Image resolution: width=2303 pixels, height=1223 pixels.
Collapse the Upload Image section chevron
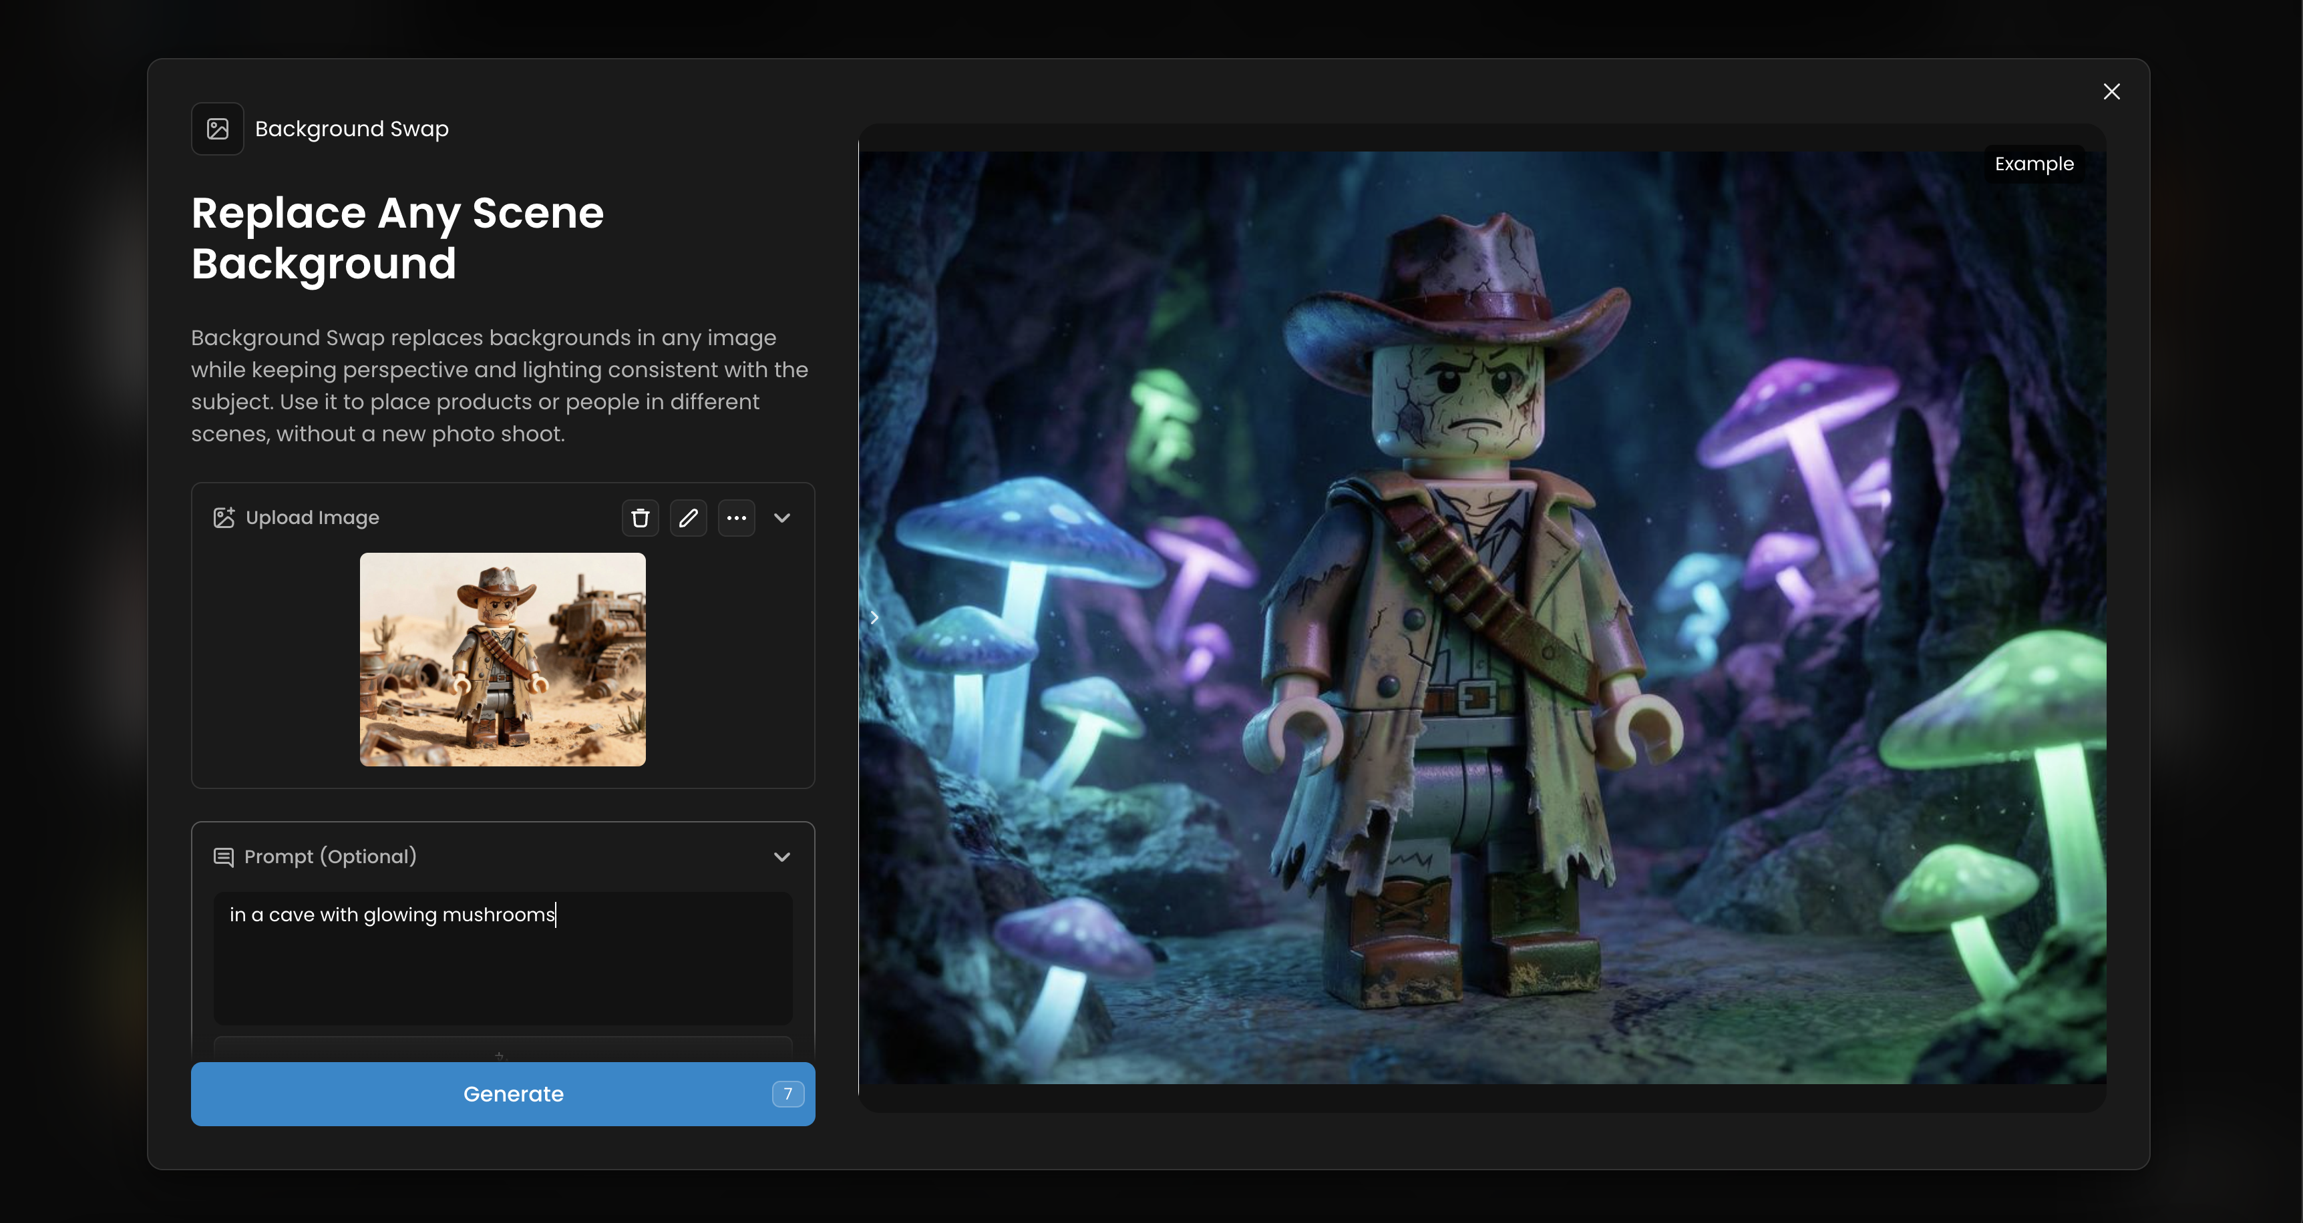tap(781, 518)
